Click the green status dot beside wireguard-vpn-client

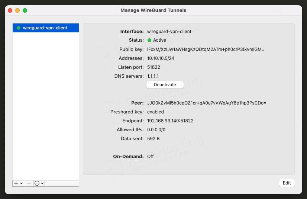(19, 28)
